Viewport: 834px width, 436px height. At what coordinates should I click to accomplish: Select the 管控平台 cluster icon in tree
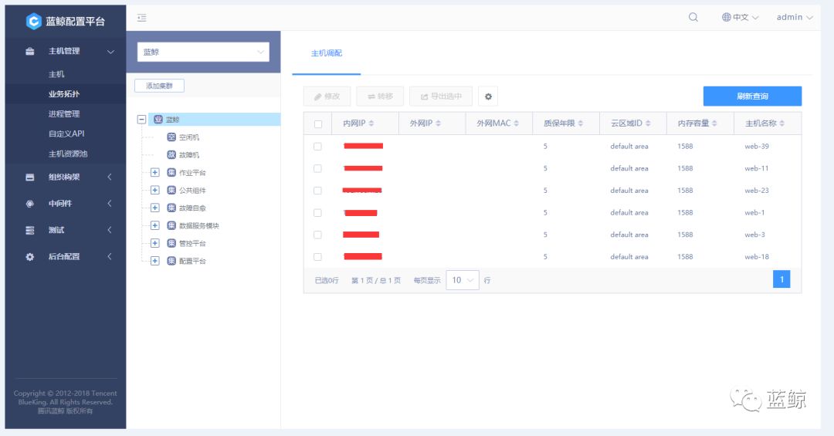[x=171, y=243]
